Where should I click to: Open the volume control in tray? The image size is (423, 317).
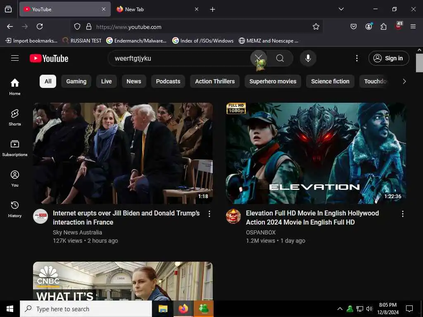click(x=369, y=309)
